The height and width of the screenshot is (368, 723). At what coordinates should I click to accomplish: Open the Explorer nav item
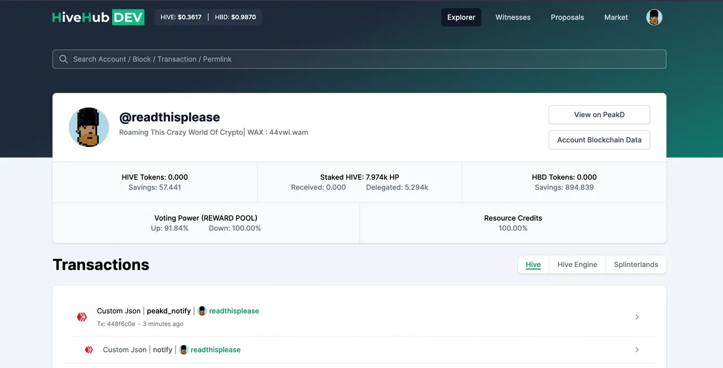[461, 17]
